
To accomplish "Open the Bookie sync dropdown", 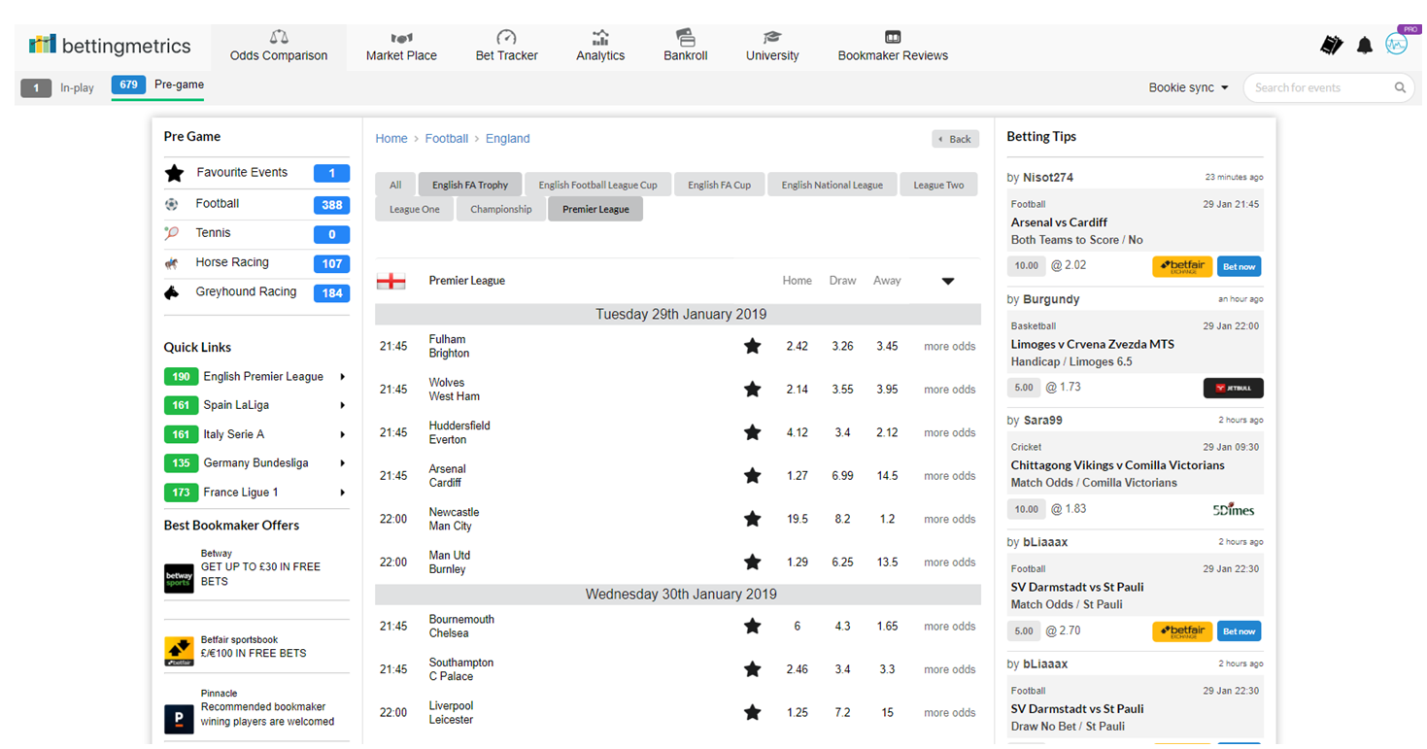I will coord(1188,87).
